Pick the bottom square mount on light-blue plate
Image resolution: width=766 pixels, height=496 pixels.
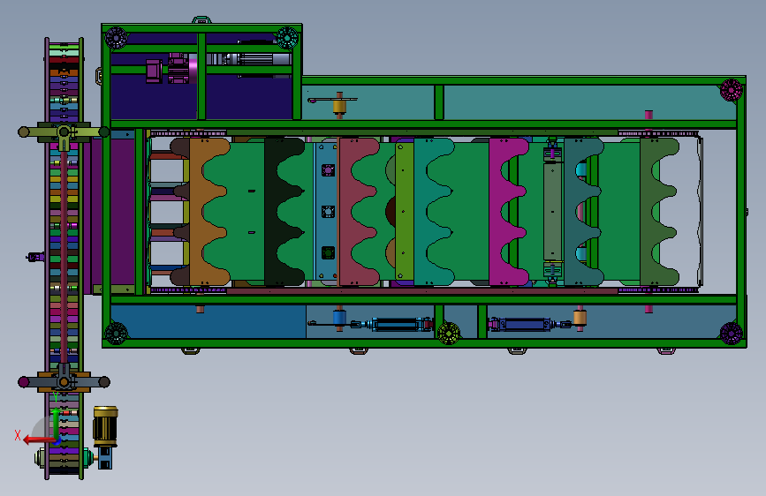(328, 253)
